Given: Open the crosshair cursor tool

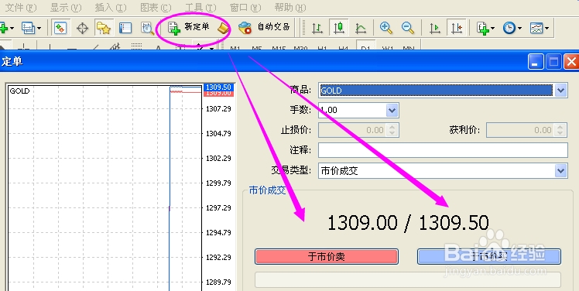Looking at the screenshot, I should tap(82, 28).
